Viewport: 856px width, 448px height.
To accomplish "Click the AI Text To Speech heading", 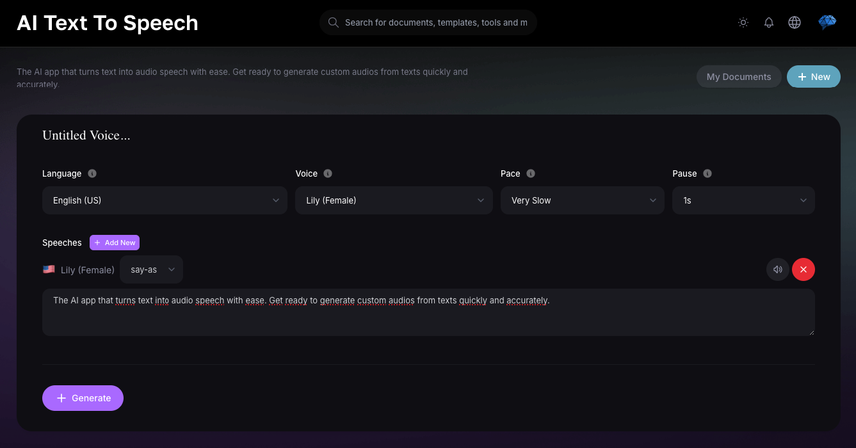I will coord(108,23).
